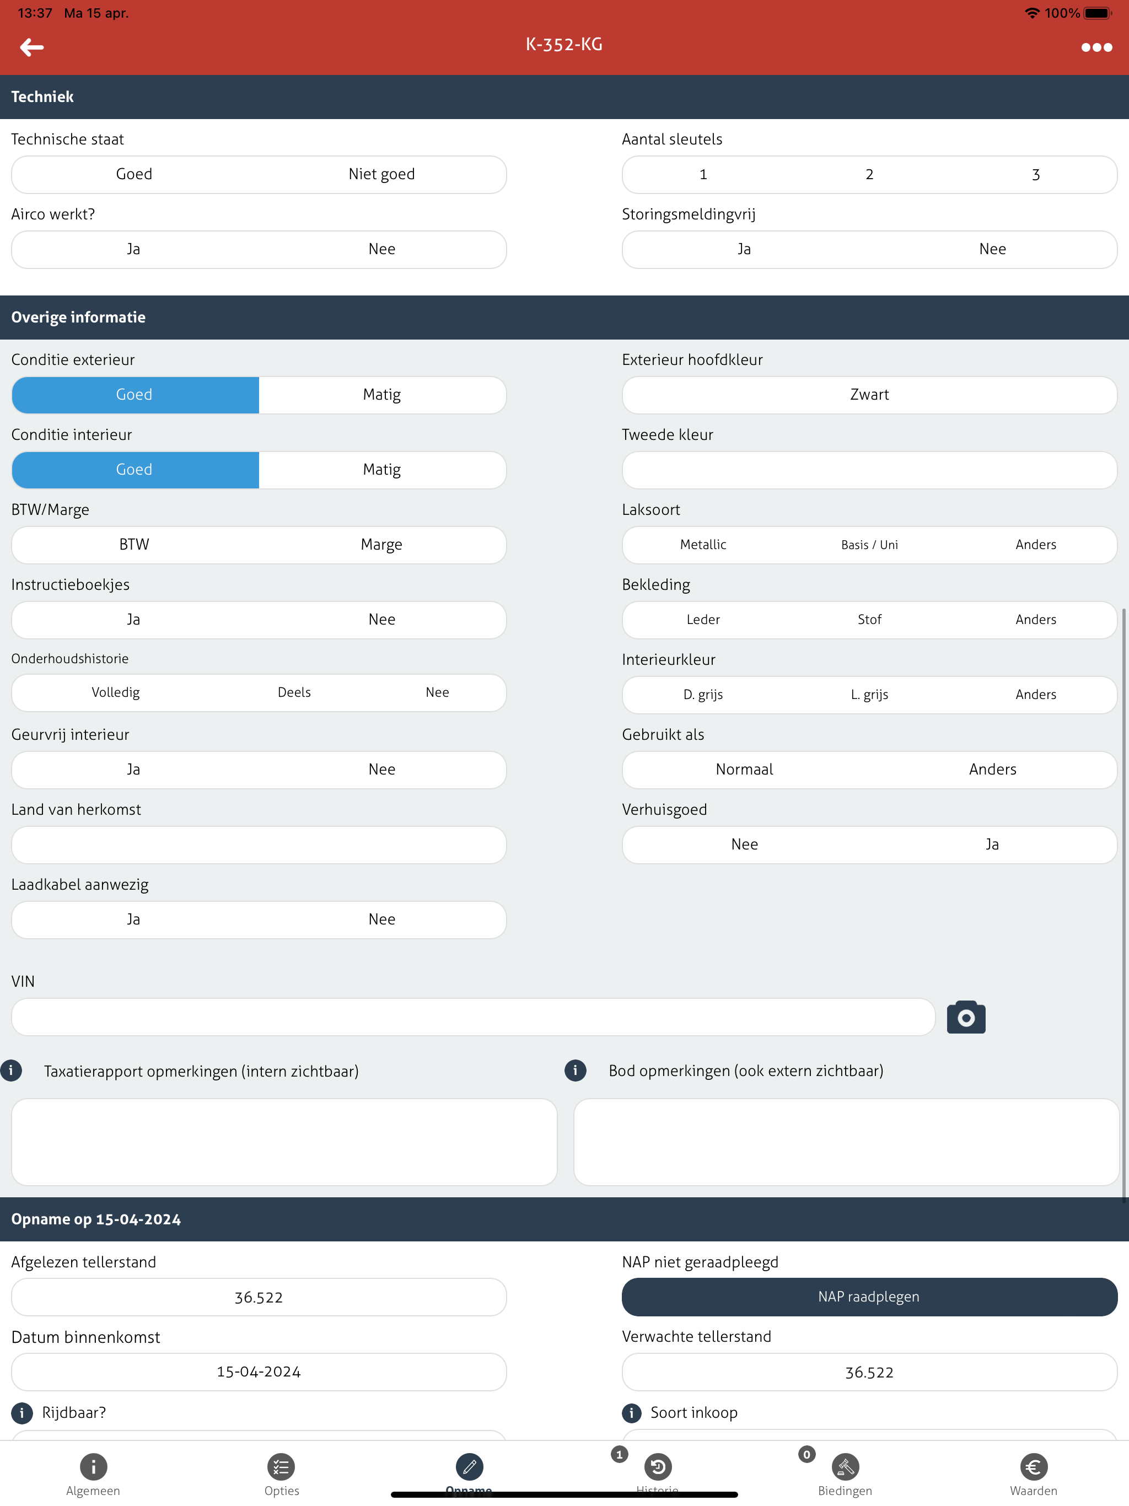The width and height of the screenshot is (1129, 1506).
Task: Set Onderhoudshistorie to Nee
Action: click(437, 692)
